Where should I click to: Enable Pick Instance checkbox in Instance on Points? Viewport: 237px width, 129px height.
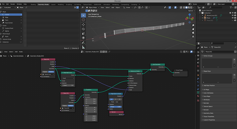(130, 83)
